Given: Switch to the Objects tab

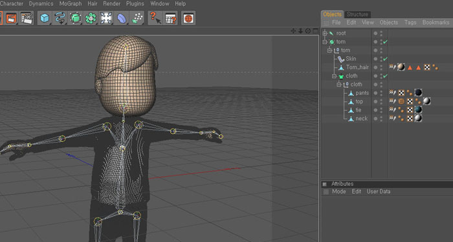Looking at the screenshot, I should click(332, 14).
